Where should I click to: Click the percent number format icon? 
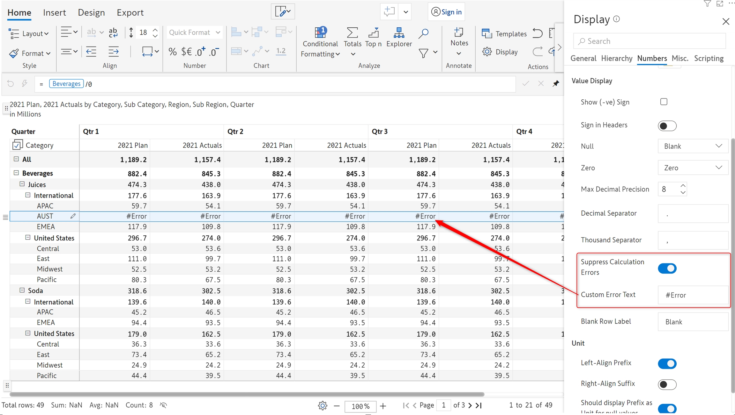[x=173, y=52]
